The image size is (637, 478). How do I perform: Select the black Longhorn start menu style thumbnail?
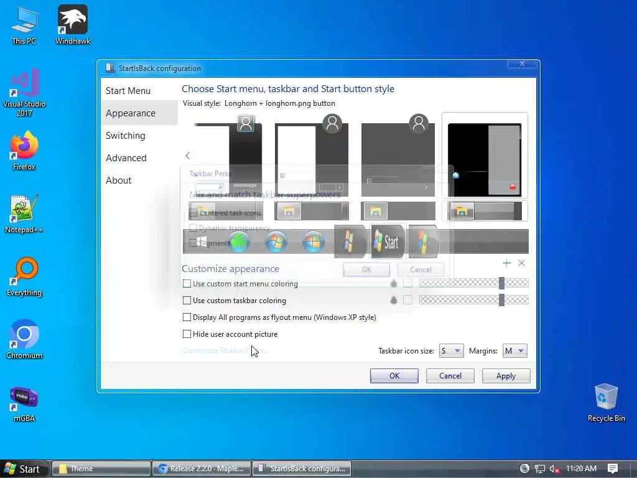click(485, 156)
